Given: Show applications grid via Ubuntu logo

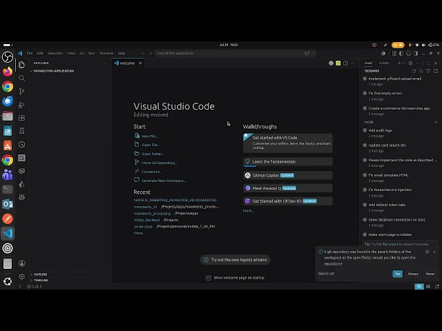Looking at the screenshot, I should pos(8,281).
